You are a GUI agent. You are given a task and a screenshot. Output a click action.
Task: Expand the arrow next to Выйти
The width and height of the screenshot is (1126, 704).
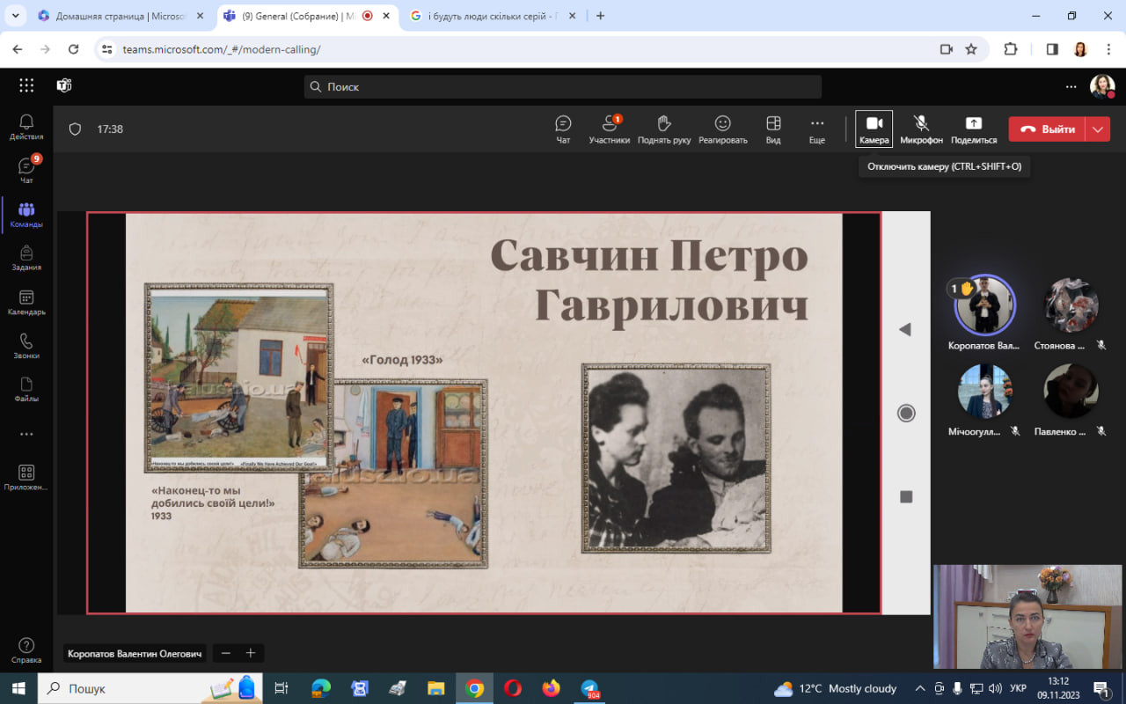[x=1098, y=129]
